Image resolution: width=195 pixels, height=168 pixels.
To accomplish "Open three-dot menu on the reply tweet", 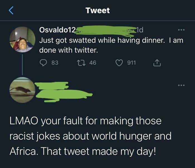I will pos(181,85).
